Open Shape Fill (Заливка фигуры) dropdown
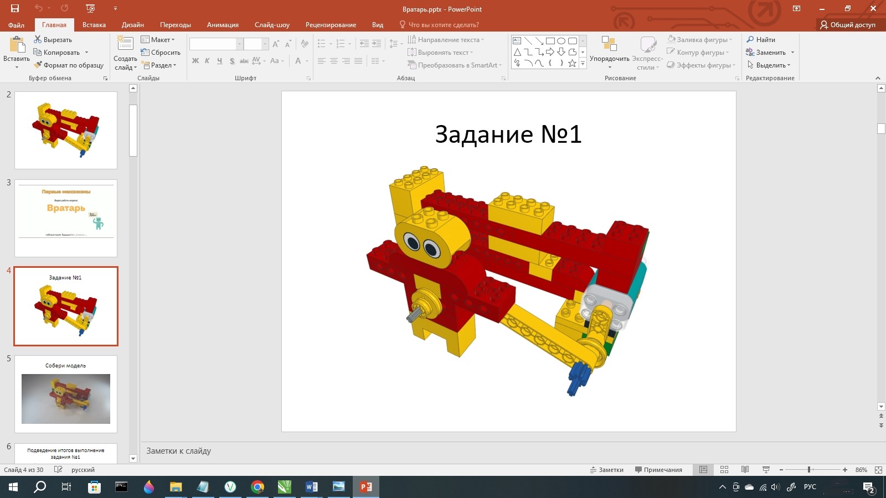The image size is (886, 498). (x=700, y=40)
